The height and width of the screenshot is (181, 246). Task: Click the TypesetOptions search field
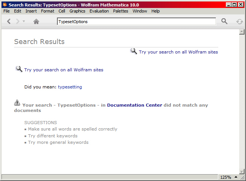coord(137,22)
